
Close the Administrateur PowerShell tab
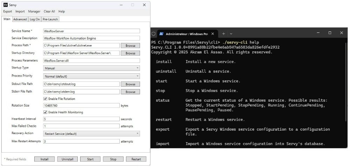pyautogui.click(x=213, y=34)
